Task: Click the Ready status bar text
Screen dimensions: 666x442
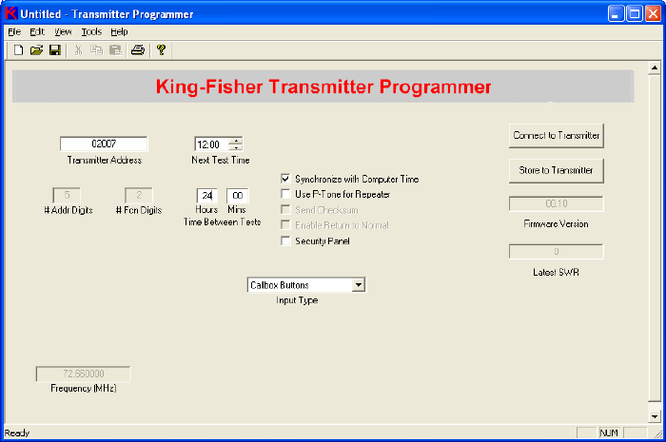Action: coord(17,433)
